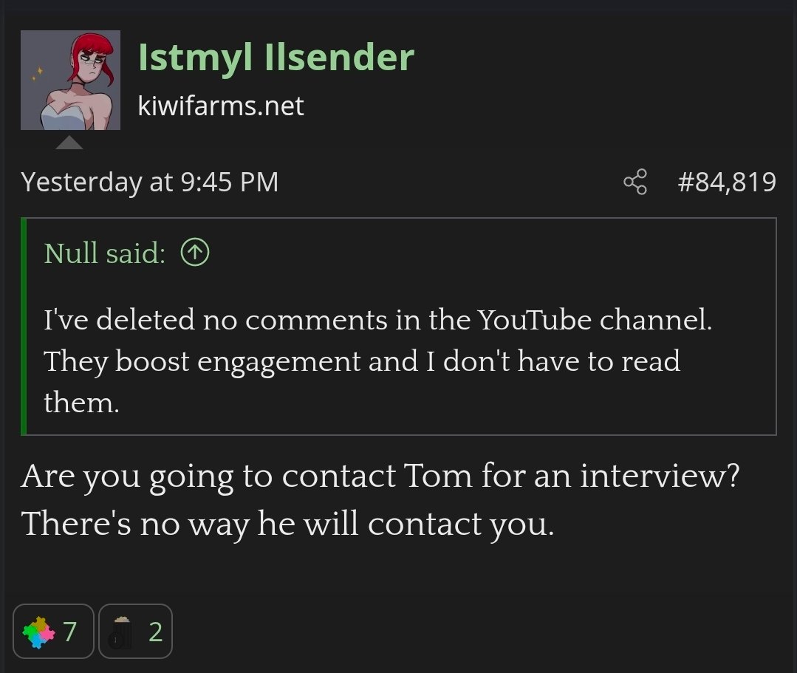The image size is (797, 673).
Task: Open Istmyl Ilsender's avatar image
Action: pyautogui.click(x=70, y=80)
